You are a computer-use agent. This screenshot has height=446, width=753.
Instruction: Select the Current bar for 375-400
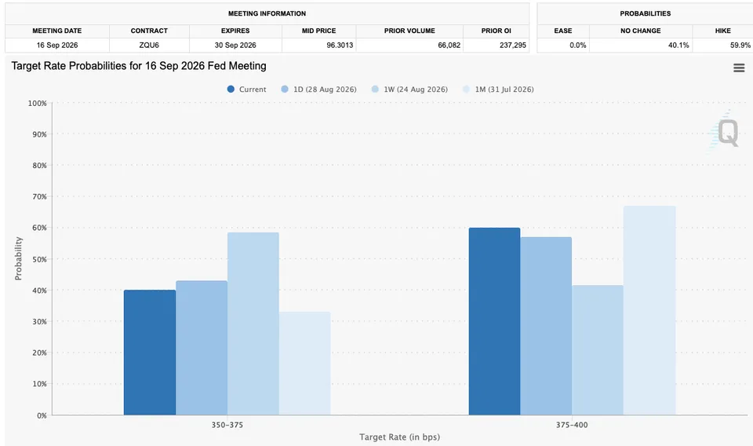click(x=495, y=321)
